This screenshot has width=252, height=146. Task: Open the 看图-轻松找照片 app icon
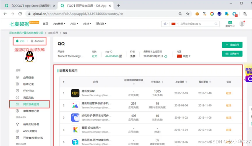tap(75, 130)
